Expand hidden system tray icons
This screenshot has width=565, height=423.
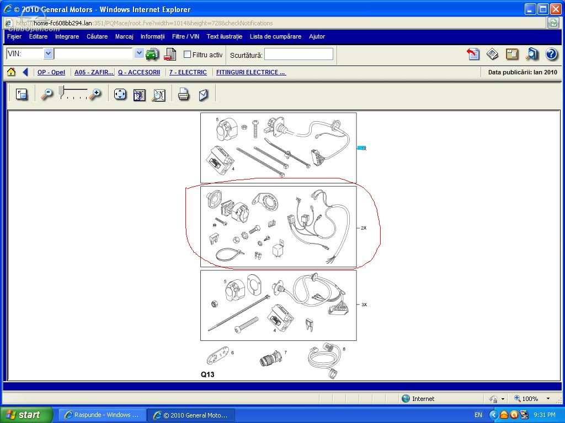[494, 415]
